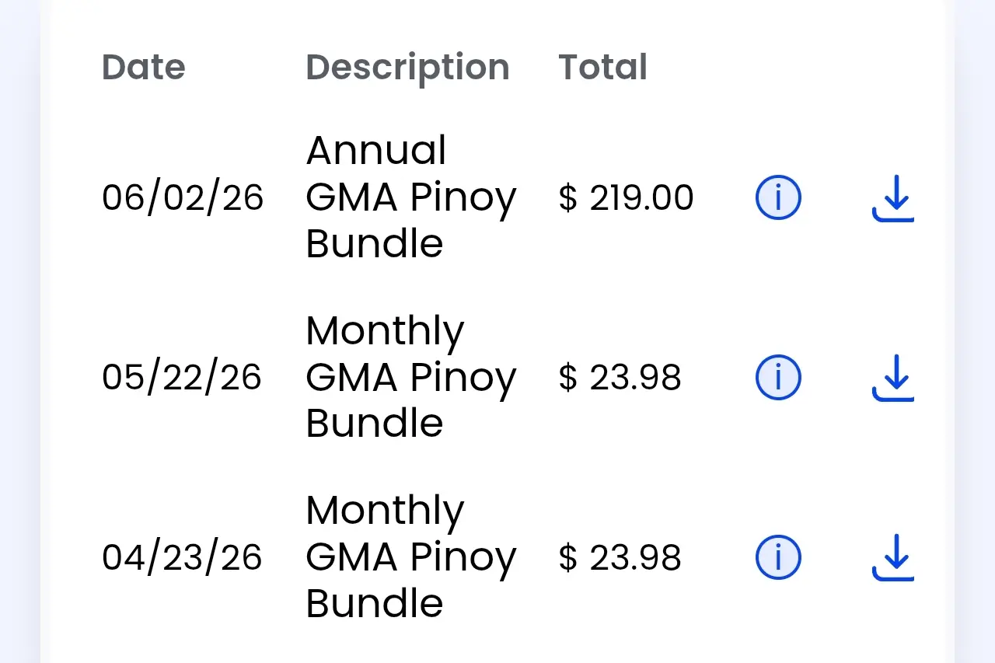Click the Monthly bundle description dated 04/23/26
The height and width of the screenshot is (663, 995).
click(x=410, y=557)
